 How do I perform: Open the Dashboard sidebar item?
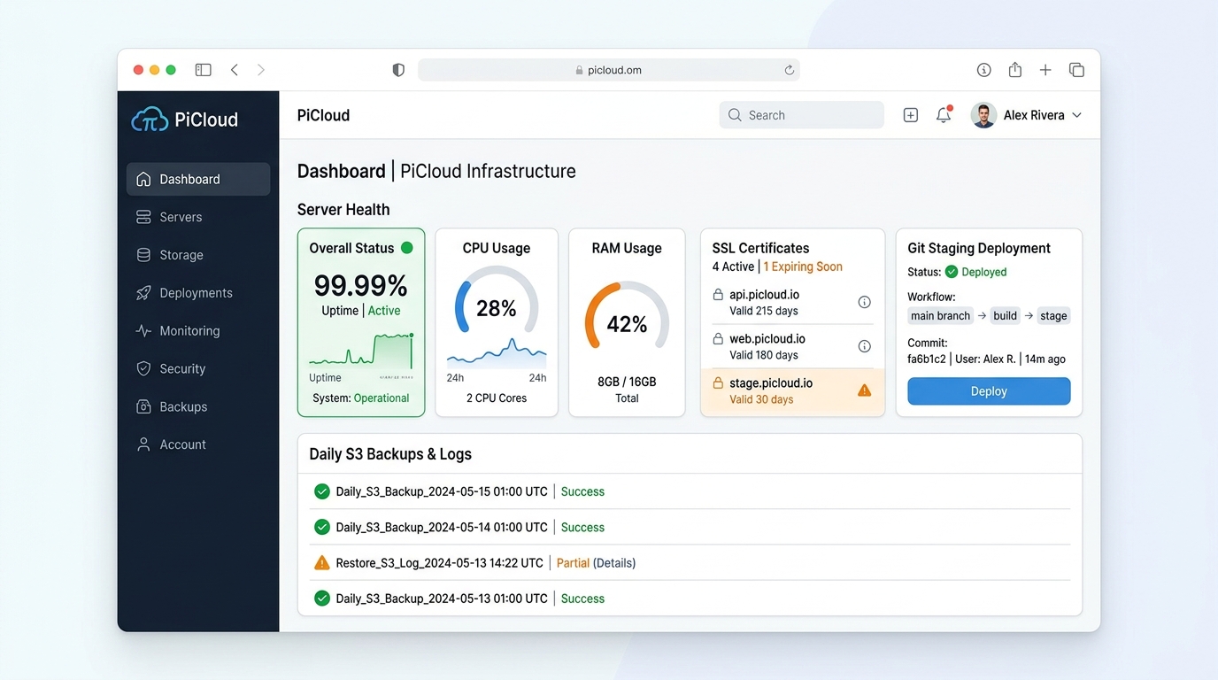point(198,179)
